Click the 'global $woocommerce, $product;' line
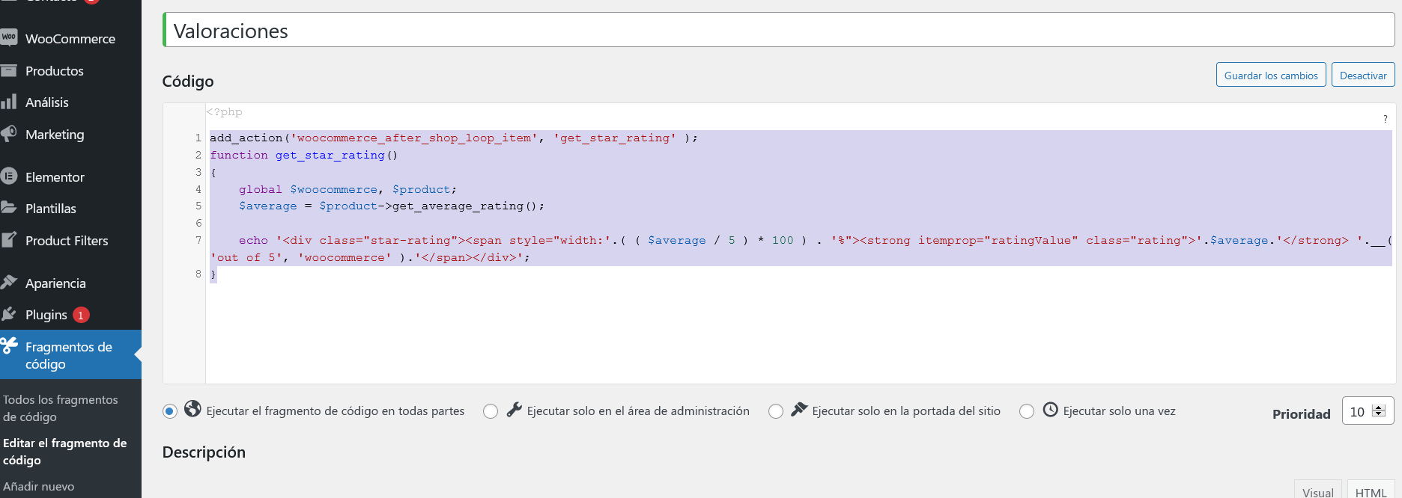Viewport: 1402px width, 498px height. point(348,189)
